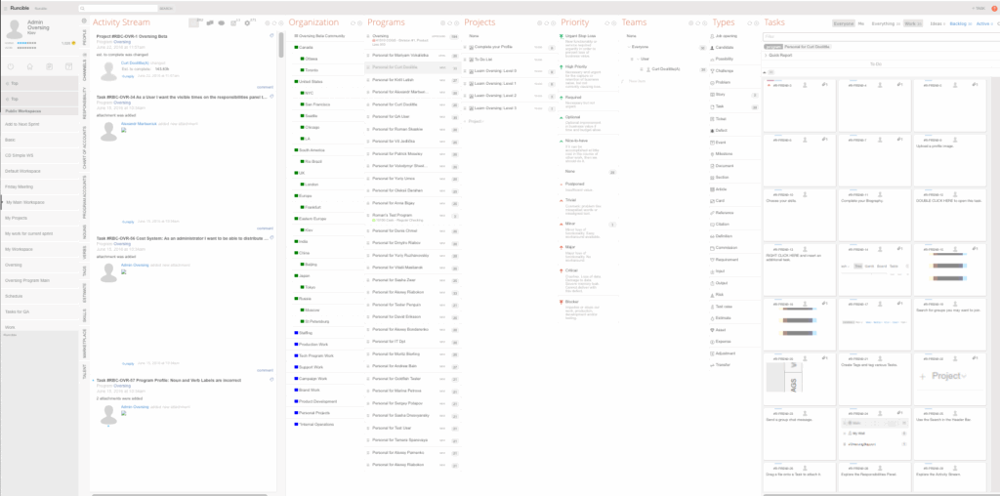Click the Critical priority icon

[561, 270]
